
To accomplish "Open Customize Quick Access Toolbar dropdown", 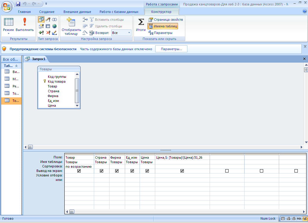I will click(x=46, y=4).
